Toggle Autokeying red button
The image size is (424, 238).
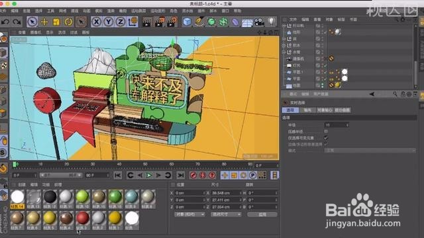pyautogui.click(x=203, y=175)
